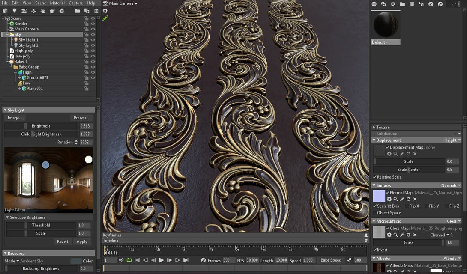Duplicate the selected scene object
This screenshot has height=274, width=467.
click(x=87, y=11)
